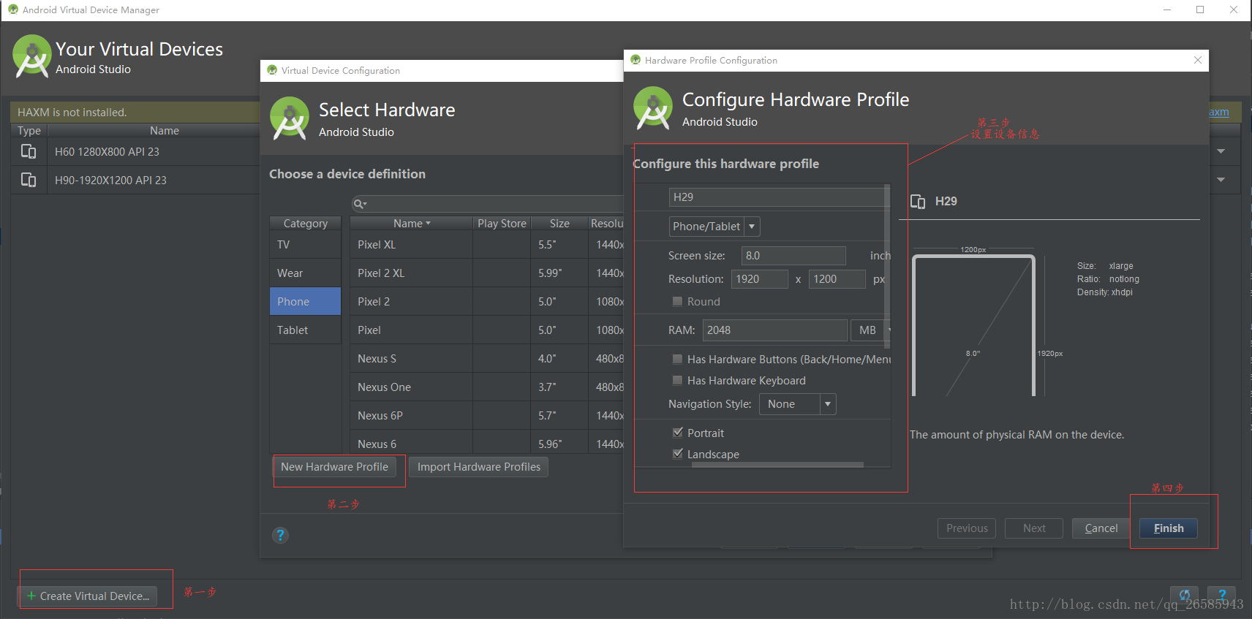
Task: Click the help question mark icon in Select Hardware dialog
Action: (x=280, y=535)
